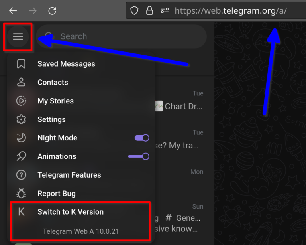Click the Telegram Features question mark icon
The height and width of the screenshot is (245, 306).
(x=21, y=175)
